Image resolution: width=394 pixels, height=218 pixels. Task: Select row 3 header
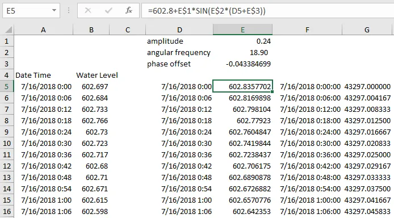pyautogui.click(x=7, y=64)
